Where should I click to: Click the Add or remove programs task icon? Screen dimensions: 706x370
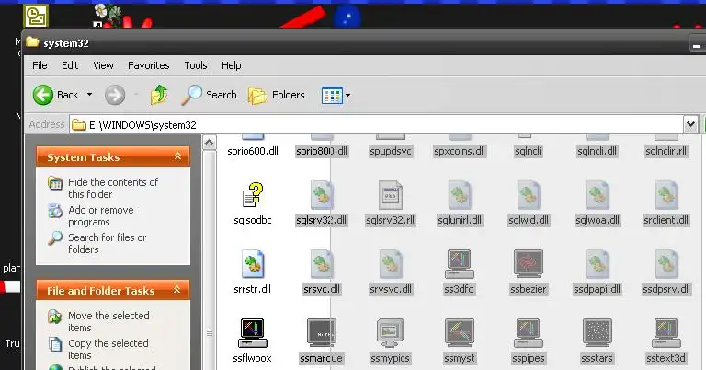pyautogui.click(x=55, y=211)
